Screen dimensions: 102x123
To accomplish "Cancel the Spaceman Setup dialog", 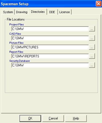I will tap(53, 118).
